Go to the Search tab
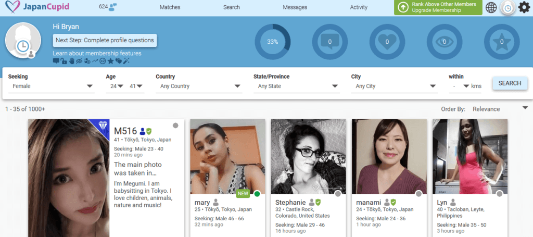The height and width of the screenshot is (237, 533). click(232, 7)
